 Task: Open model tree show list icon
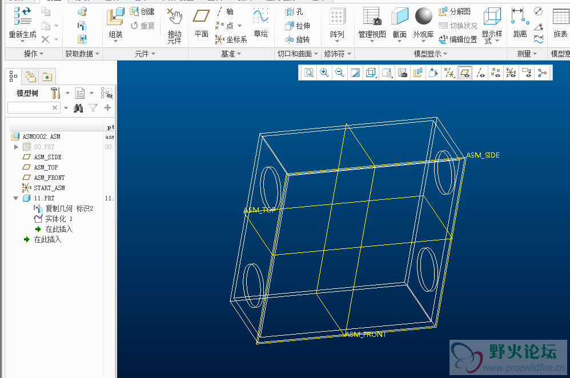pyautogui.click(x=80, y=93)
